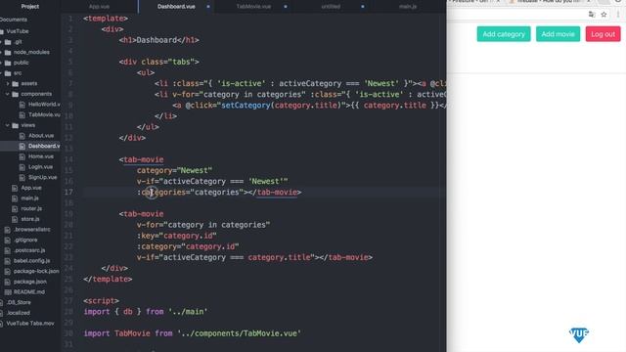Image resolution: width=626 pixels, height=352 pixels.
Task: Click the category="Newest" attribute line
Action: pyautogui.click(x=174, y=170)
